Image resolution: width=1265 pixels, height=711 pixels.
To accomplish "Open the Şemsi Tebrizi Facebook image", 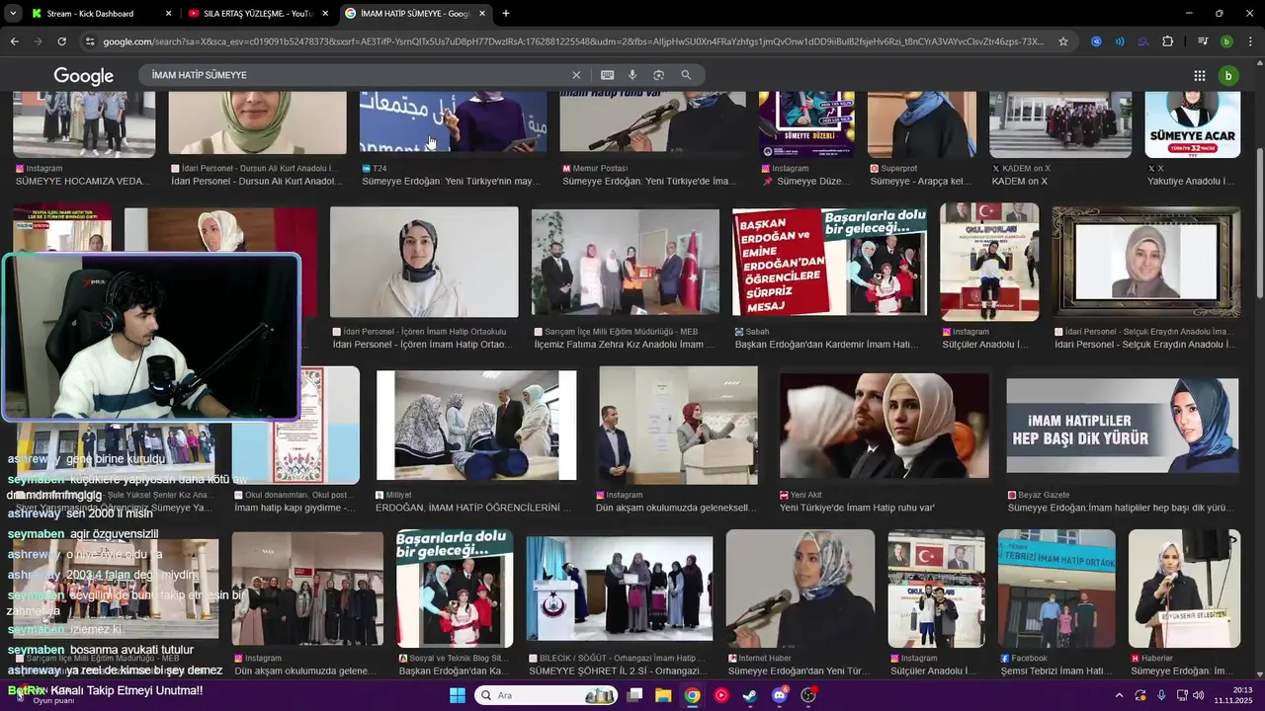I will pyautogui.click(x=1056, y=589).
